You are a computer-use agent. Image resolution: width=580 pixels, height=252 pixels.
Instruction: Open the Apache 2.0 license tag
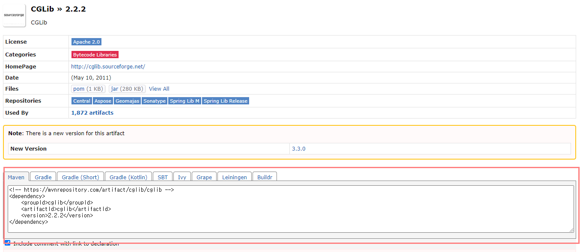pos(86,42)
